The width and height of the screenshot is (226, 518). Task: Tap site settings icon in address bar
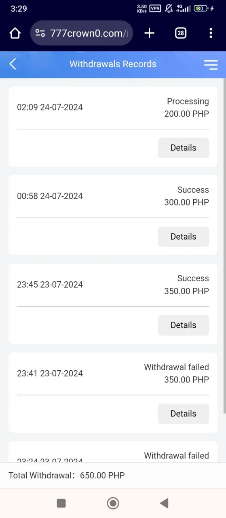point(40,33)
